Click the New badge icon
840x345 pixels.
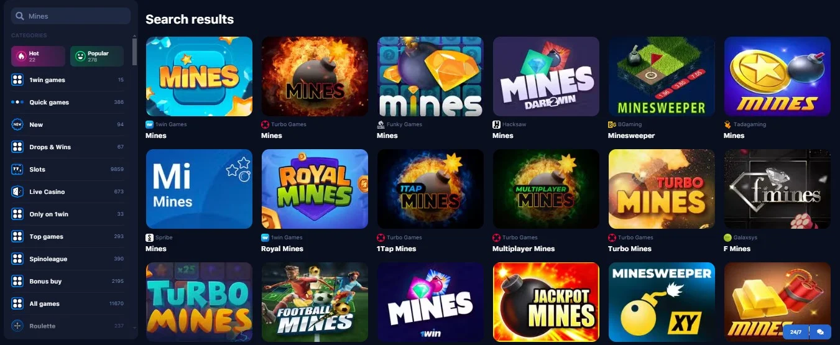tap(17, 124)
